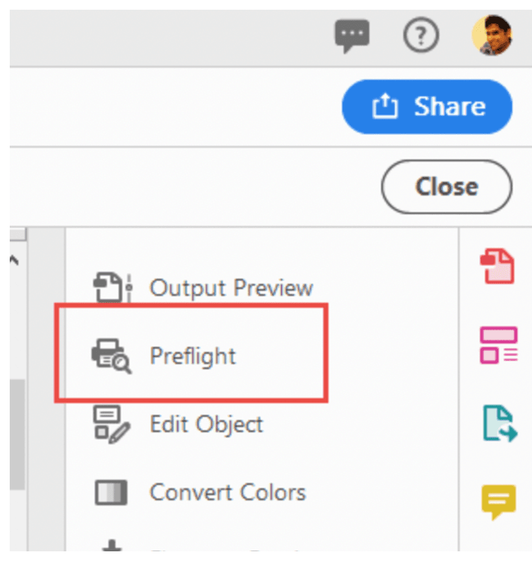Click the Output Preview page icon
Viewport: 532px width, 563px height.
pos(113,287)
